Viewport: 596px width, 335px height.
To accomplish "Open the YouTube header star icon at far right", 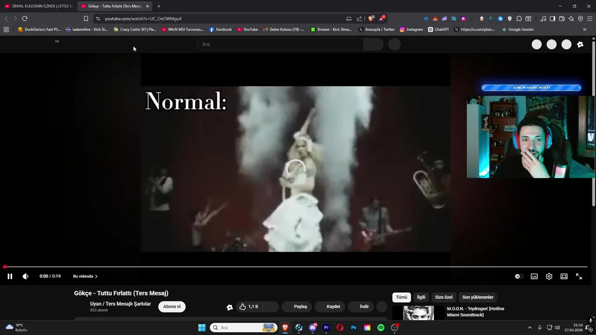I will (580, 45).
